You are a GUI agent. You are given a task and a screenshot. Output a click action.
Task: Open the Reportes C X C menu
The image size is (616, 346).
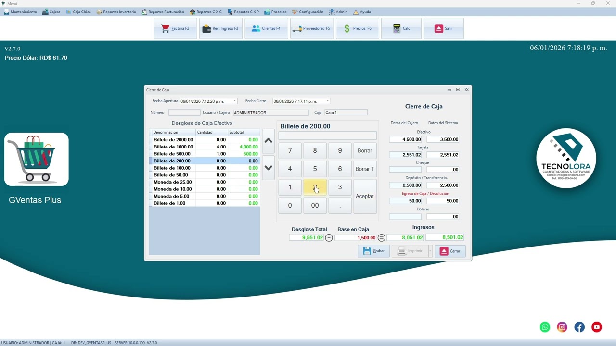[205, 12]
